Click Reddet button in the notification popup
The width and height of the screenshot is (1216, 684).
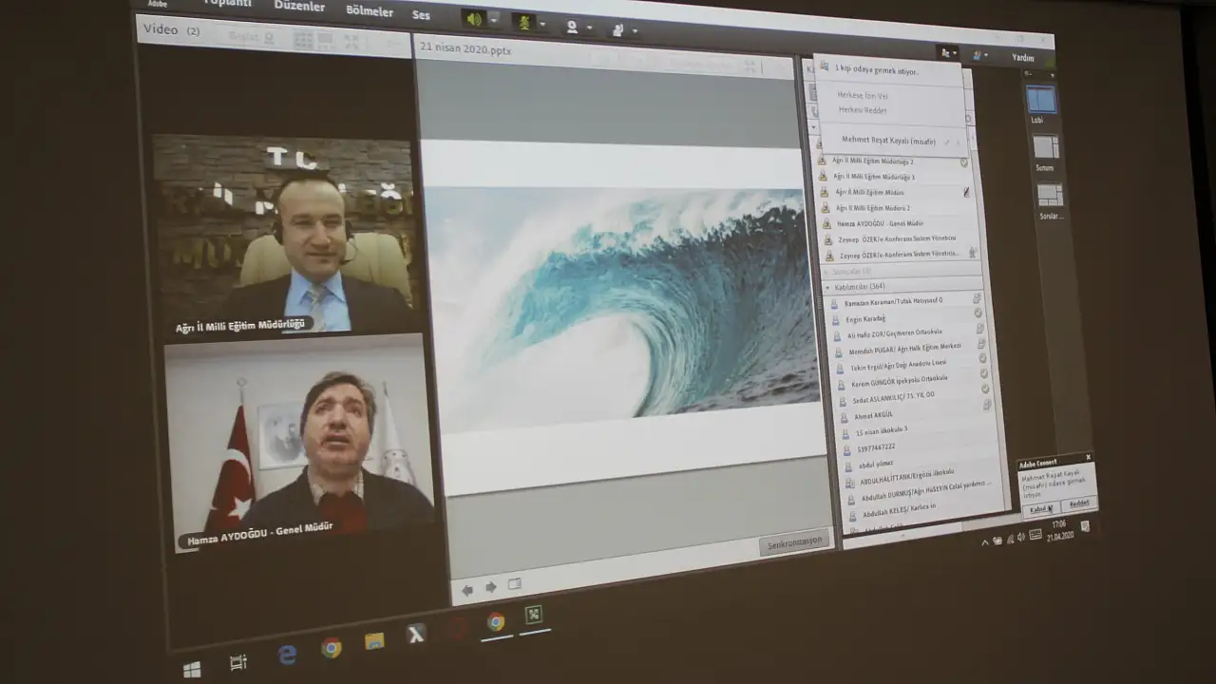click(1079, 503)
